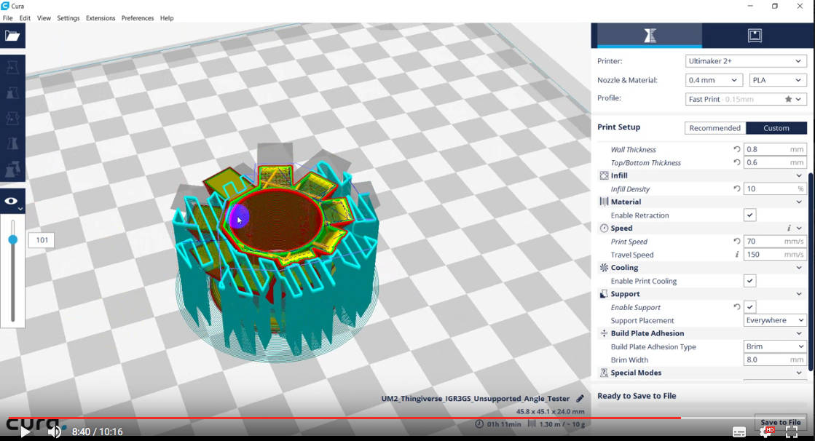Click the print time clock icon

coord(479,424)
